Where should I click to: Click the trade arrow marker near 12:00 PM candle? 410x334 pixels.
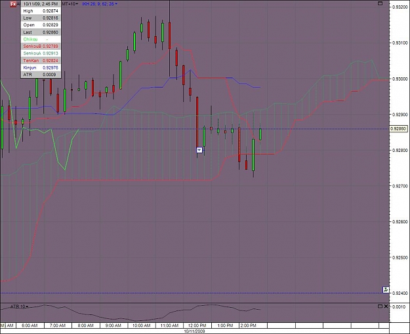pyautogui.click(x=199, y=150)
